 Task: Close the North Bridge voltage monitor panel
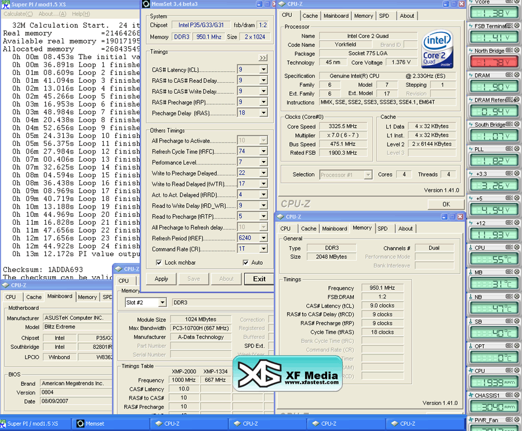coord(517,50)
